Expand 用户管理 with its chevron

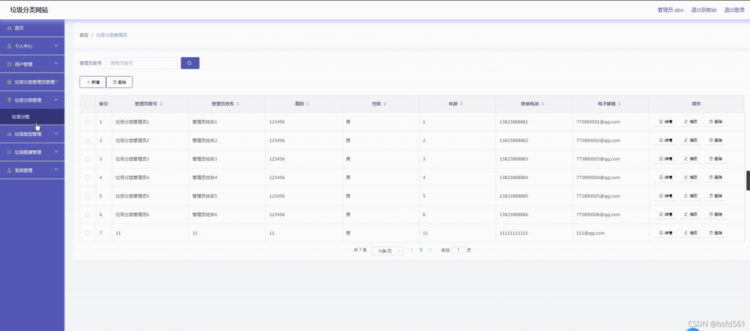coord(56,64)
